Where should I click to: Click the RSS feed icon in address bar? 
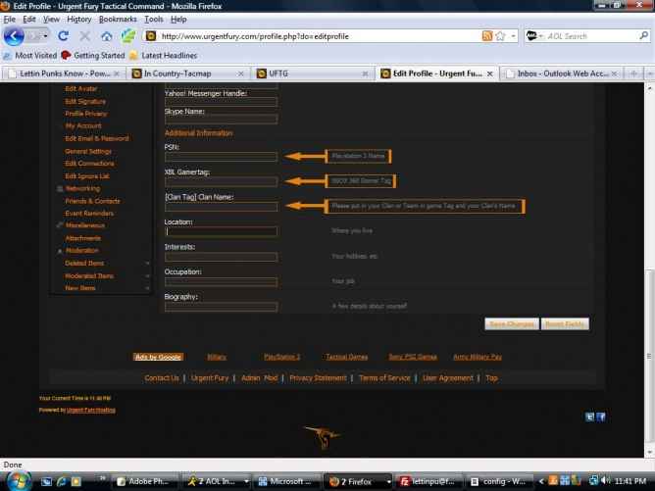tap(487, 36)
